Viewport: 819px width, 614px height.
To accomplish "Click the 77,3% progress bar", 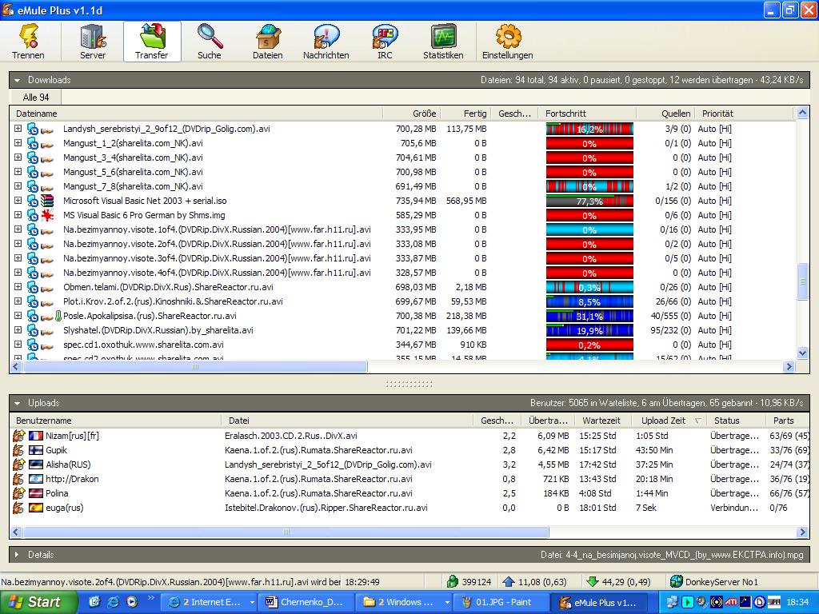I will [x=589, y=201].
